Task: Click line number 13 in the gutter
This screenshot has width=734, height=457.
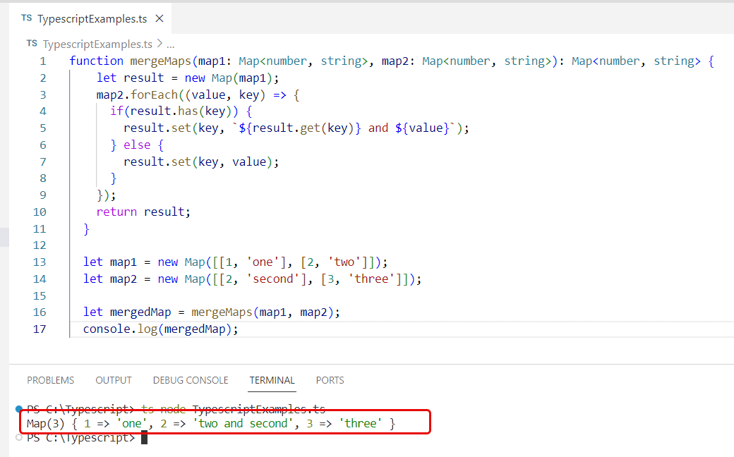Action: point(40,262)
